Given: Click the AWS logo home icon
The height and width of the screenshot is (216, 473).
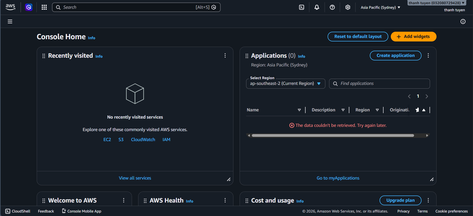Looking at the screenshot, I should (10, 7).
